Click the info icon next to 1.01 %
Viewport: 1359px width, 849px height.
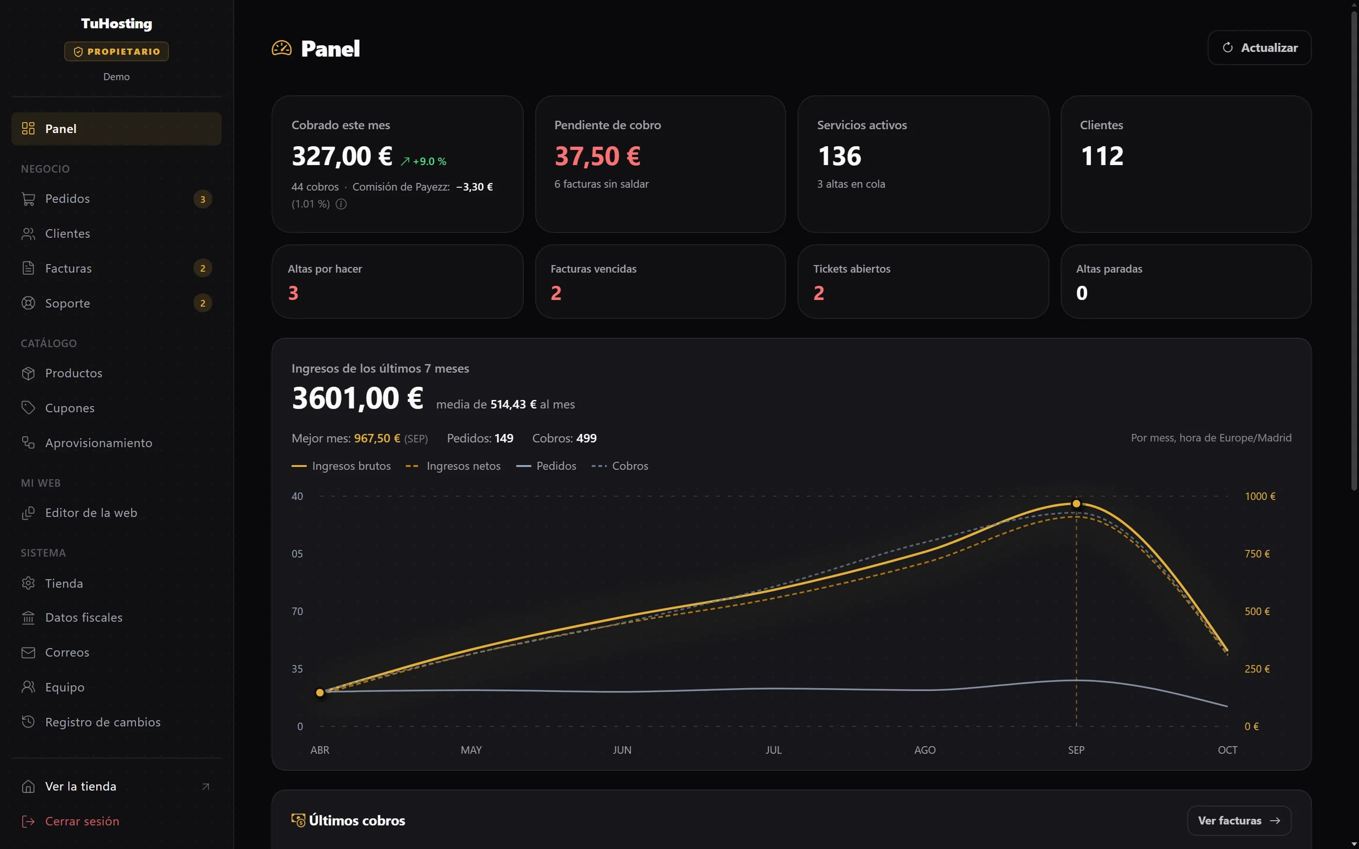tap(341, 204)
